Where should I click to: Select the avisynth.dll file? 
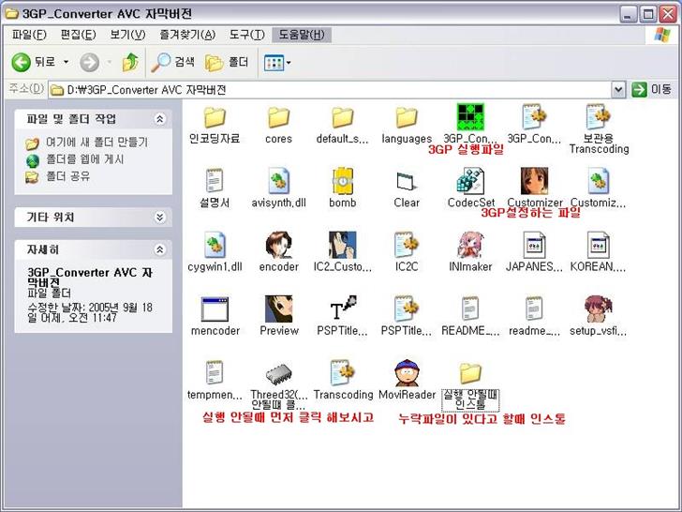click(x=278, y=181)
